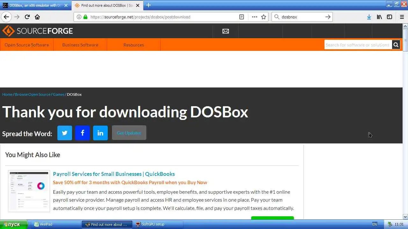Focus Search for software or solutions field
The image size is (408, 229).
pyautogui.click(x=358, y=45)
